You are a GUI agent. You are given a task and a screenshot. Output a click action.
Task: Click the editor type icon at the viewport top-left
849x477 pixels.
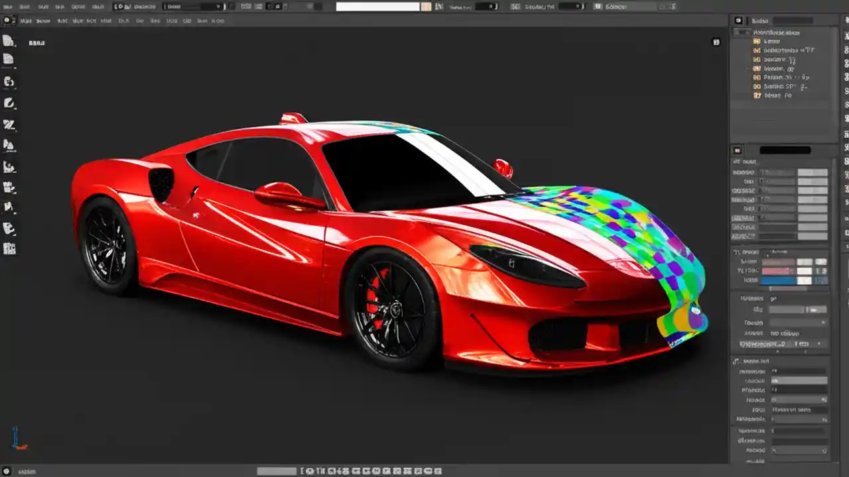click(x=7, y=21)
